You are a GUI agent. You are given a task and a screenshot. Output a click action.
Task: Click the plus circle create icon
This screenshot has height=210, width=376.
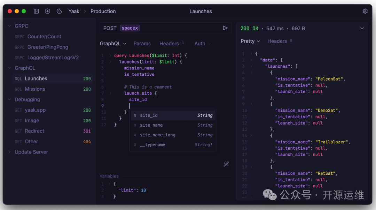48,11
